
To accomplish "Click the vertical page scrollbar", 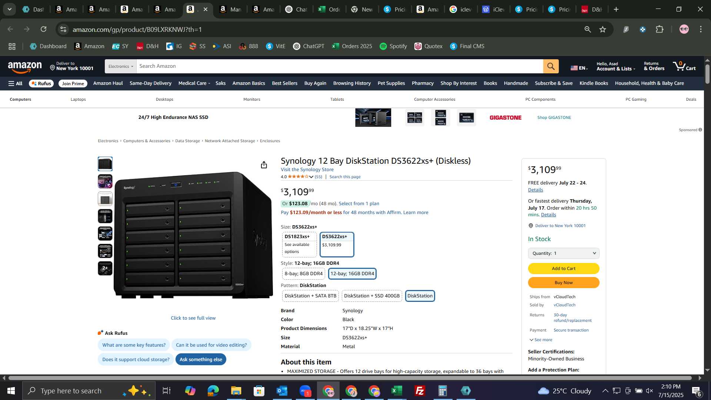I will pyautogui.click(x=707, y=74).
